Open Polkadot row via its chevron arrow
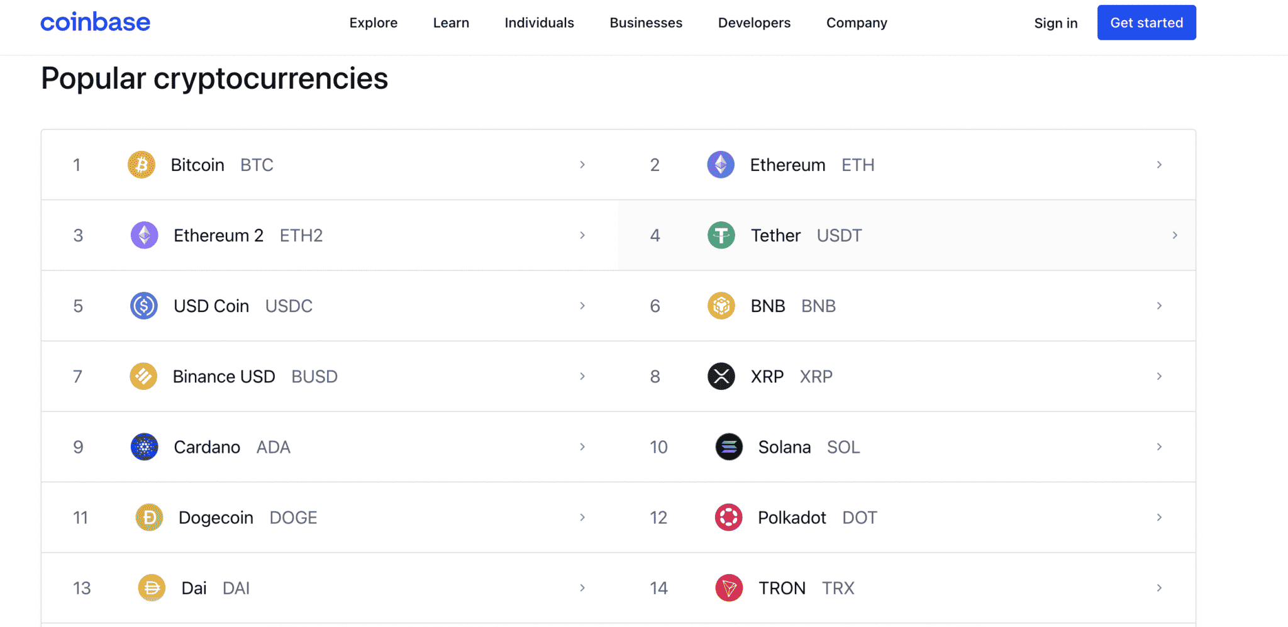1288x627 pixels. click(1159, 518)
